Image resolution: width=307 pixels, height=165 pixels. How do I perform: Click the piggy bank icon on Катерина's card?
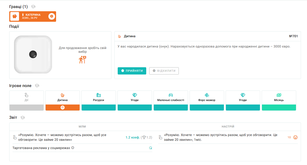(15, 16)
